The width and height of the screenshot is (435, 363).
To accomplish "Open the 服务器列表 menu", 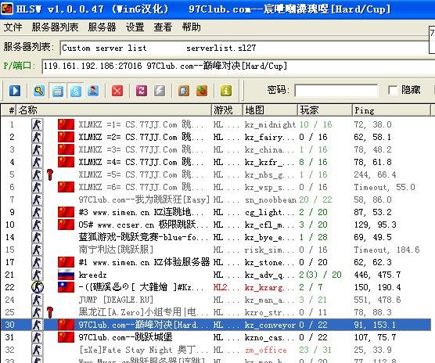I will pos(55,27).
